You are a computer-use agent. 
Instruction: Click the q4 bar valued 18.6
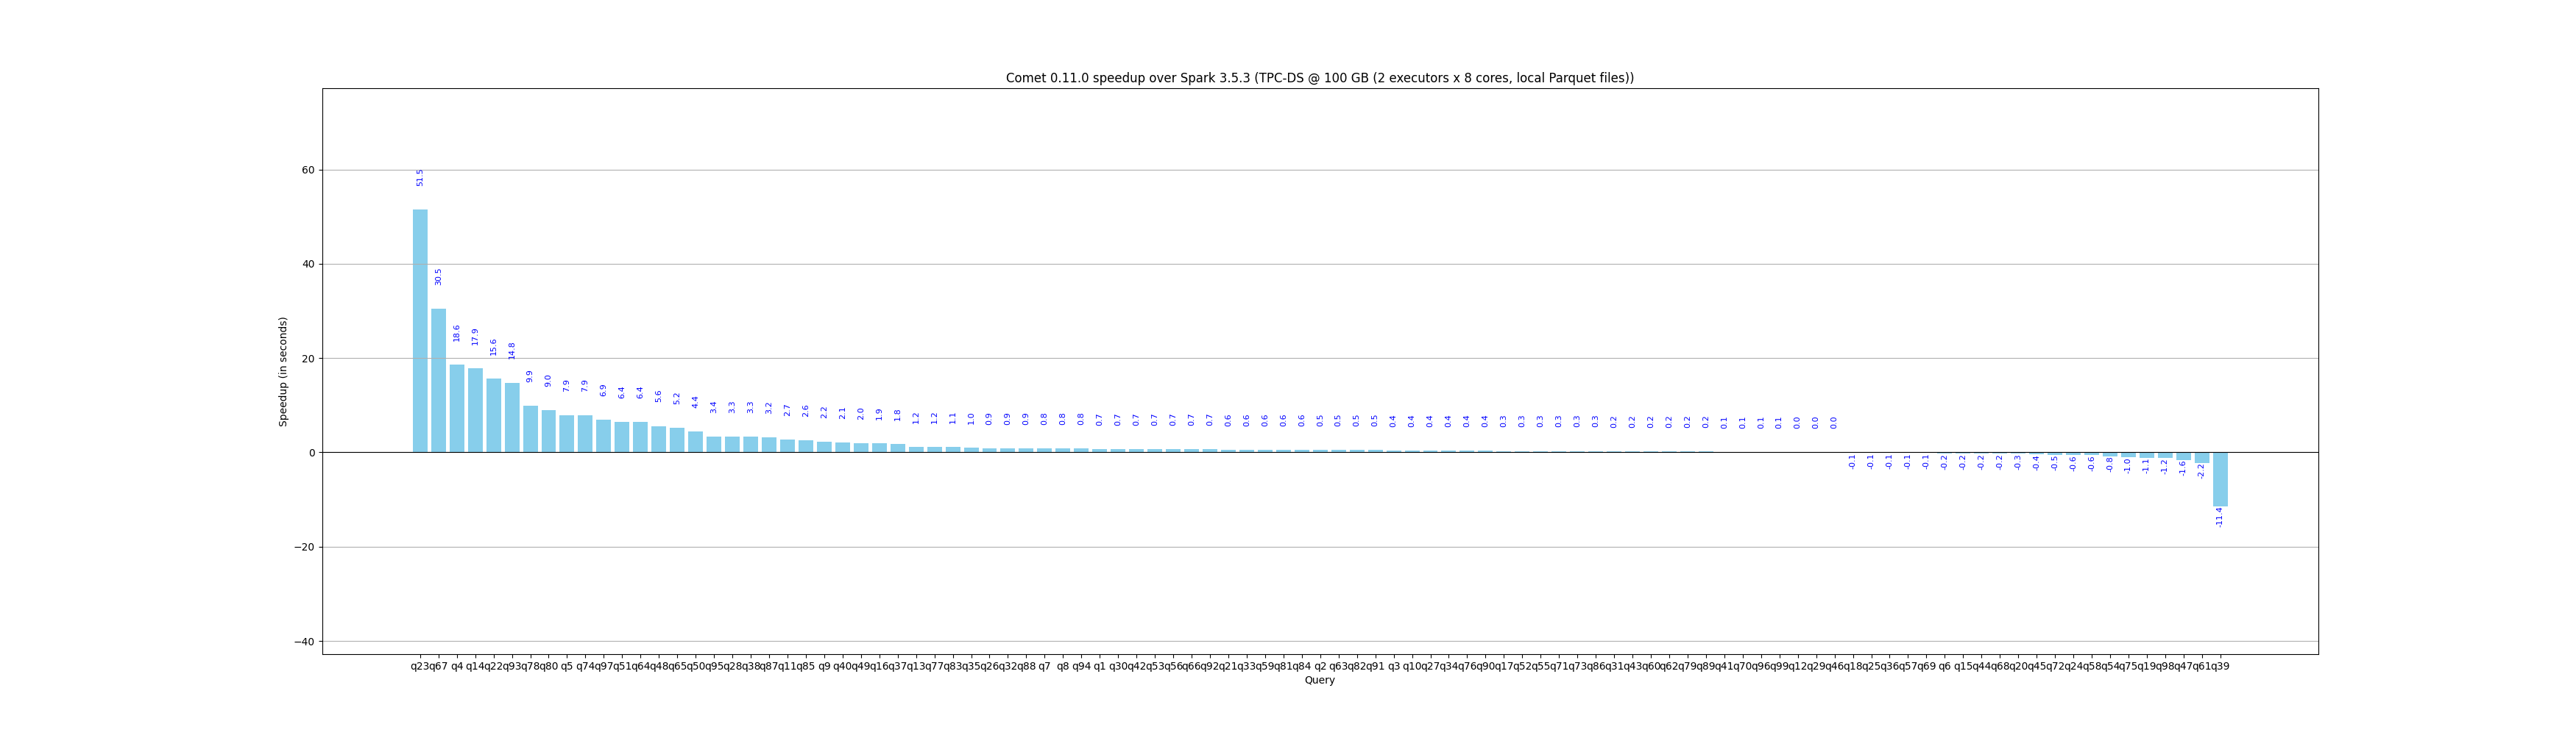click(x=457, y=409)
